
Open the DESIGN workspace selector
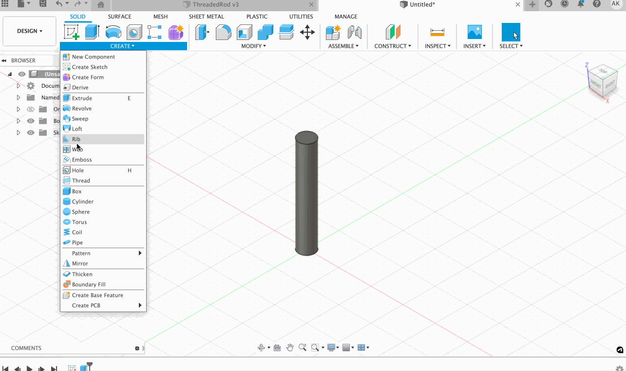click(29, 30)
